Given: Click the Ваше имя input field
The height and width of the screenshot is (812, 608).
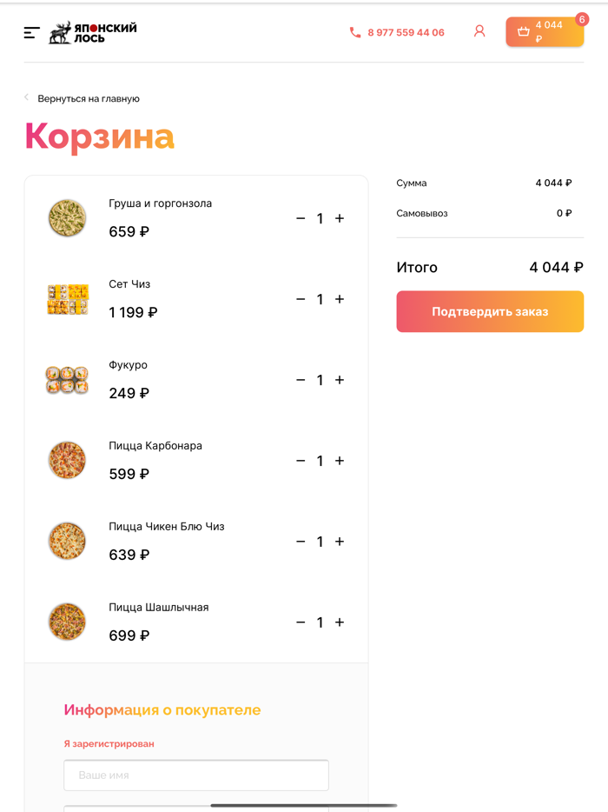Looking at the screenshot, I should tap(195, 775).
